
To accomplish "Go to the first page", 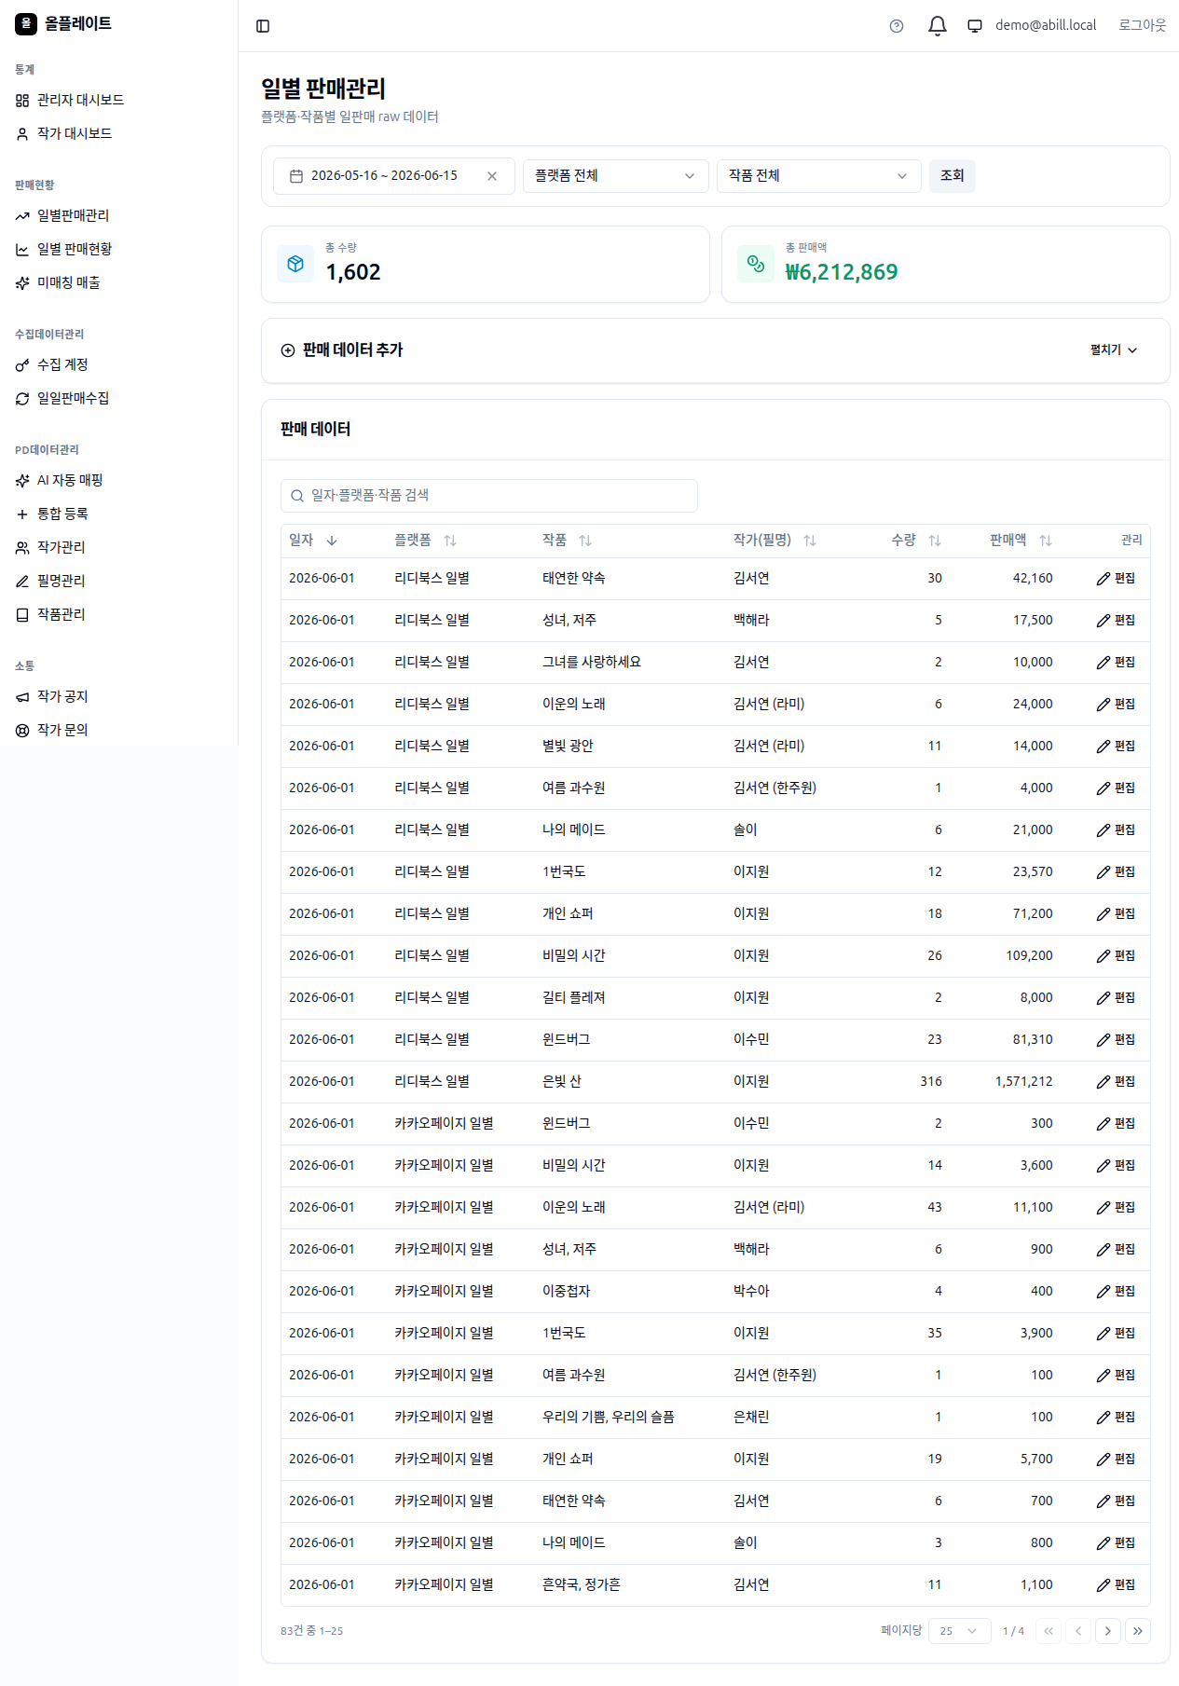I will point(1049,1631).
